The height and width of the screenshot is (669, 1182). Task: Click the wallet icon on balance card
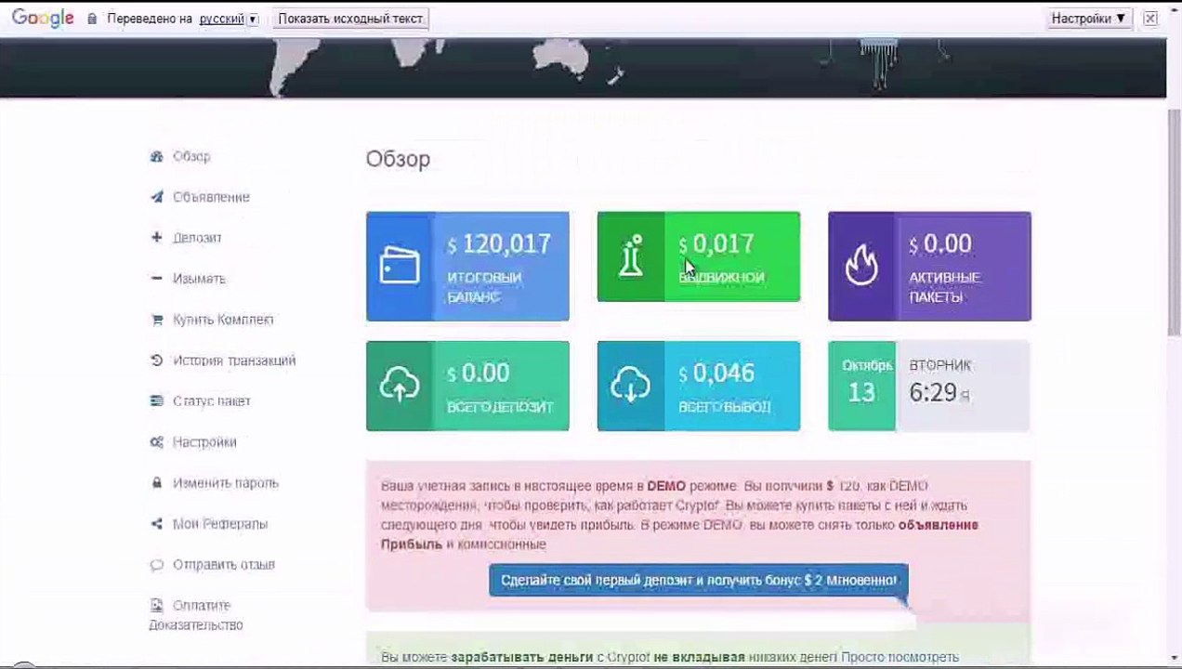click(x=400, y=267)
